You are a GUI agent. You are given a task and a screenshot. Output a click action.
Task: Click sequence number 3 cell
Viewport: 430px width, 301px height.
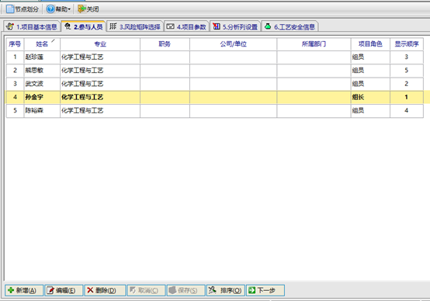(x=15, y=84)
